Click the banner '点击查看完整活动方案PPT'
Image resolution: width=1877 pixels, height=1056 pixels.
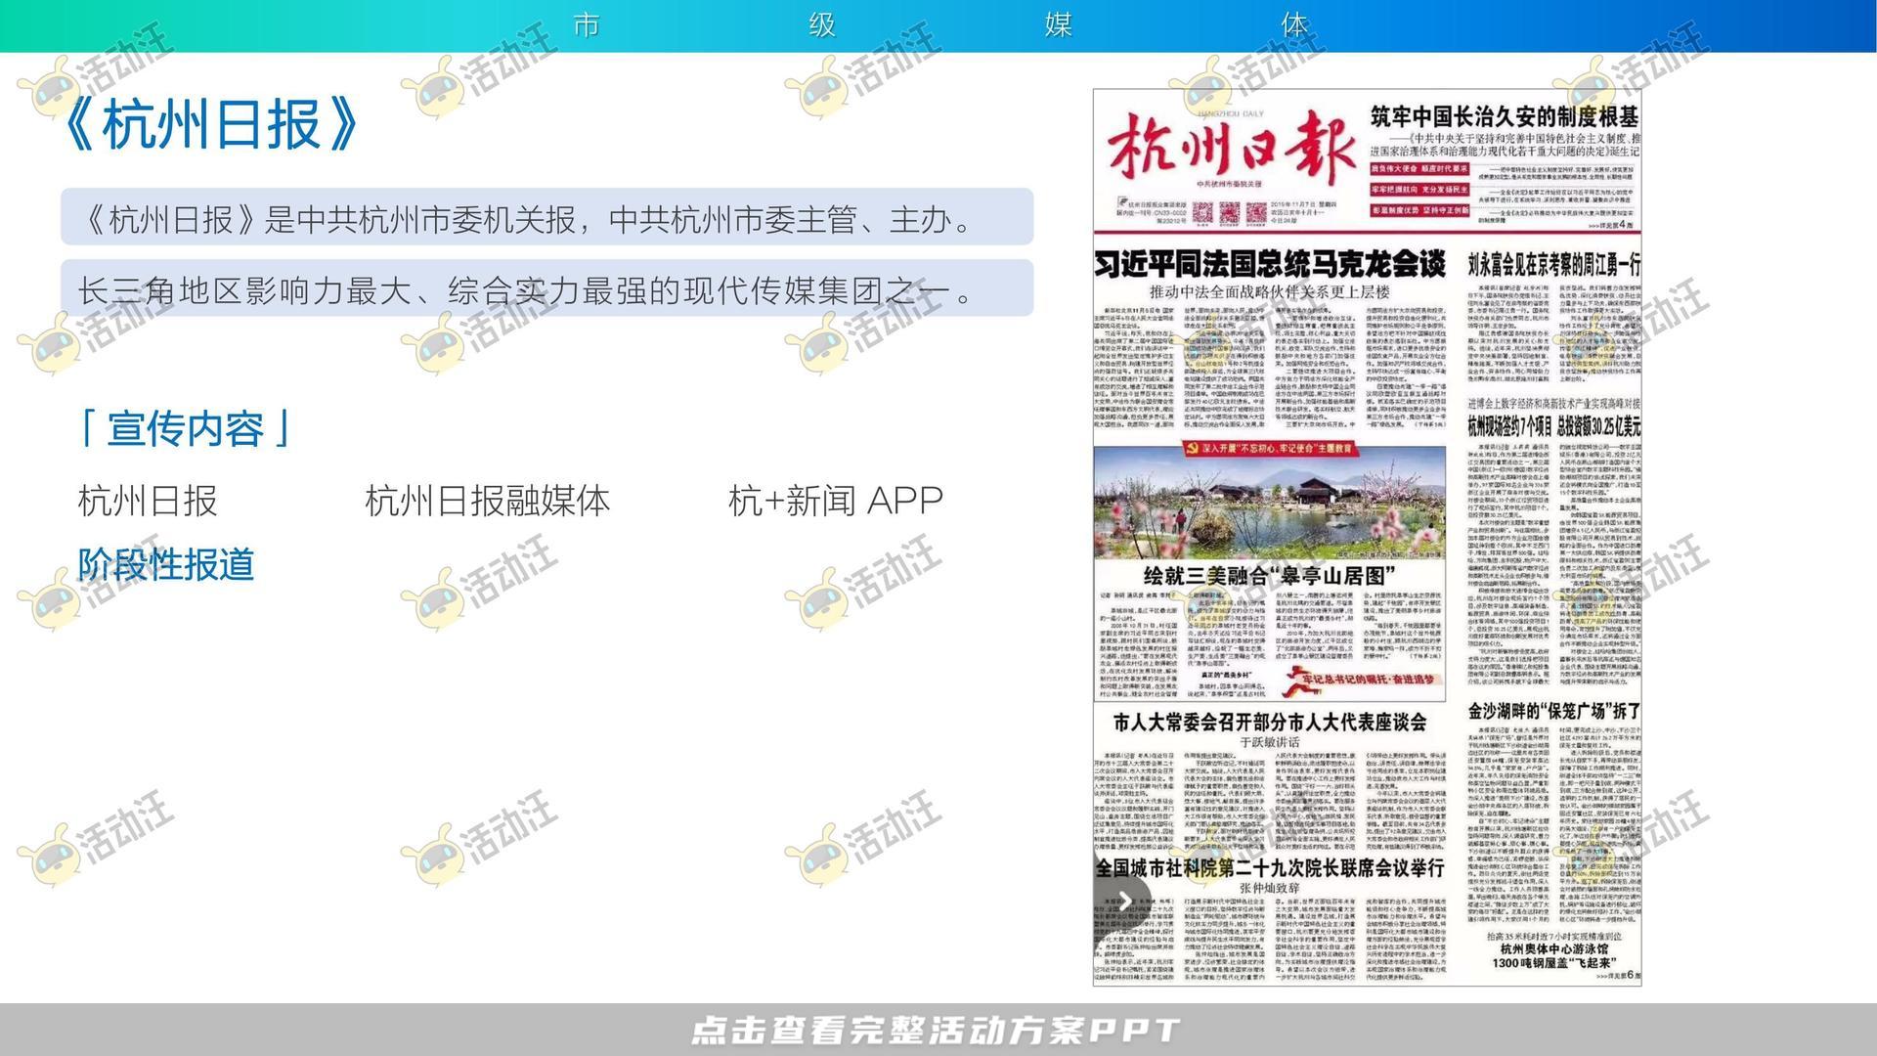coord(937,1030)
